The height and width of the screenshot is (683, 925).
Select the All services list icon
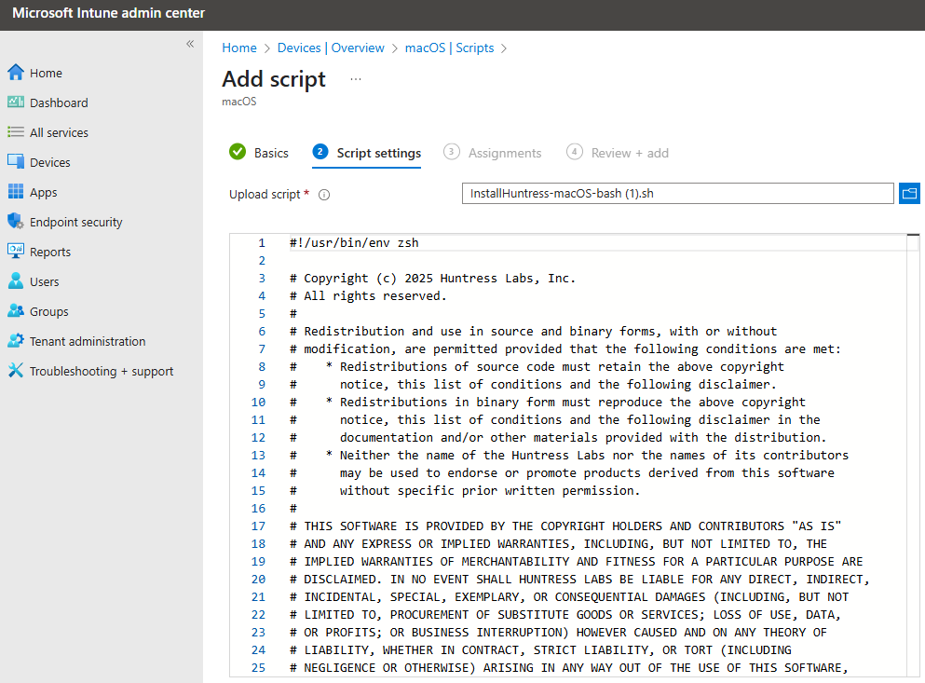16,131
